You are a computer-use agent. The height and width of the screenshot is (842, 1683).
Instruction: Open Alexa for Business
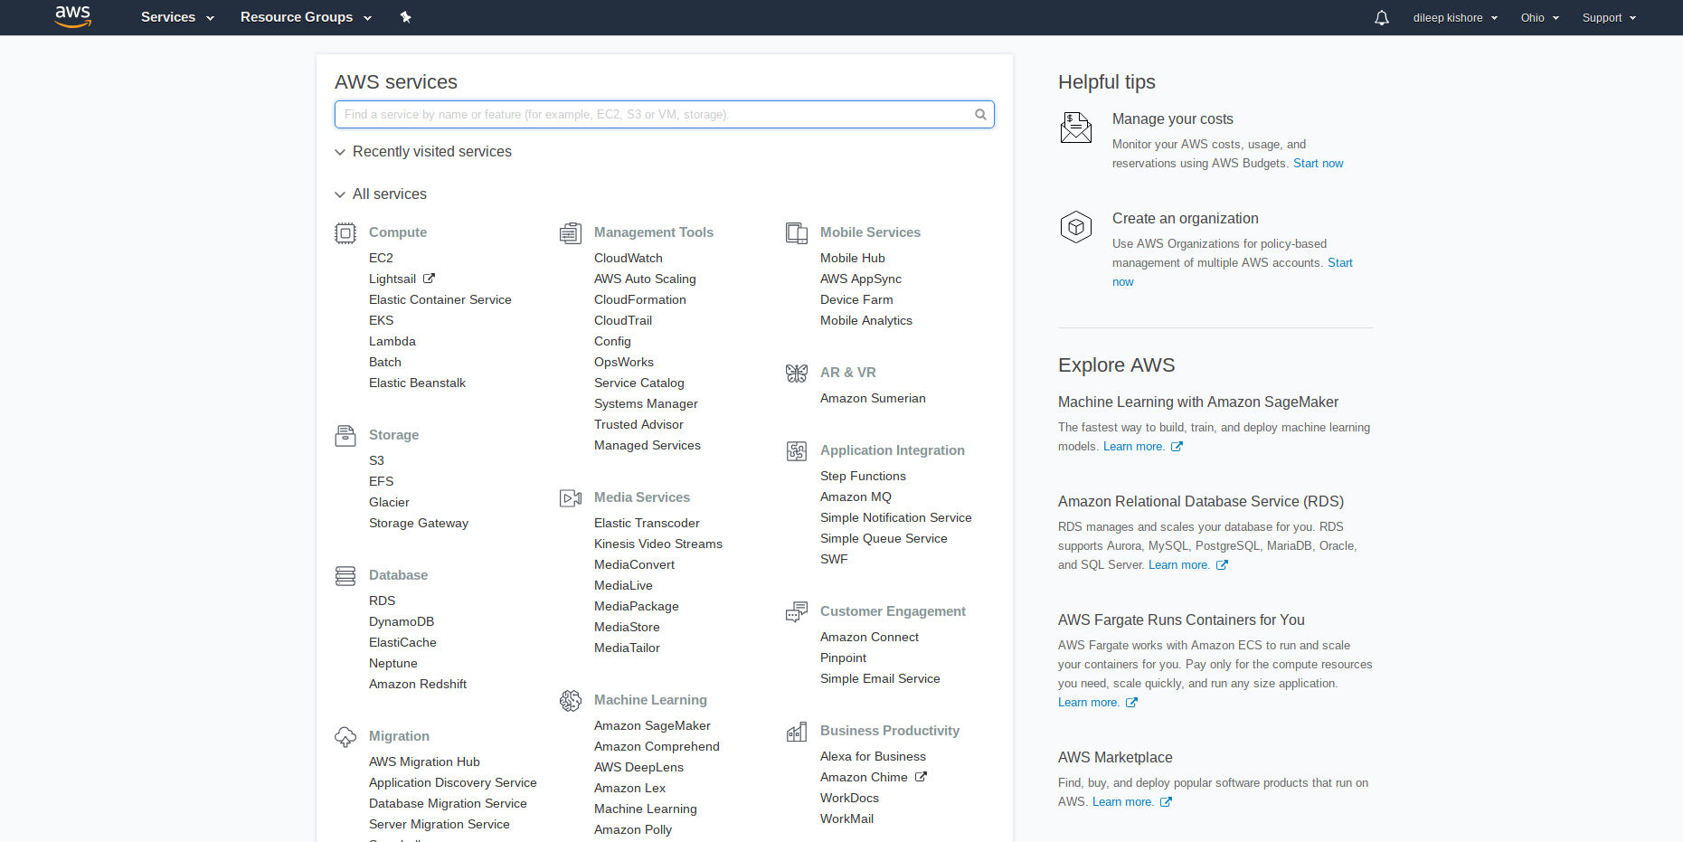click(x=873, y=757)
